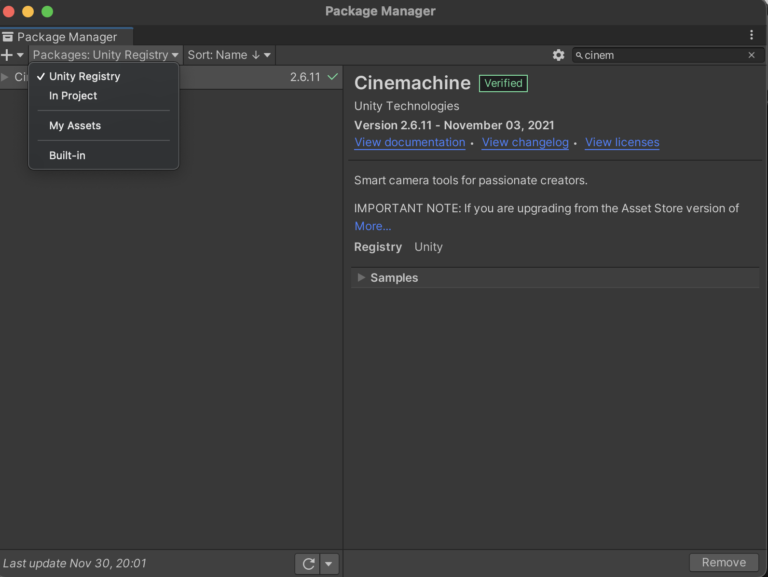Select the checked Unity Registry option
The height and width of the screenshot is (577, 768).
point(84,76)
